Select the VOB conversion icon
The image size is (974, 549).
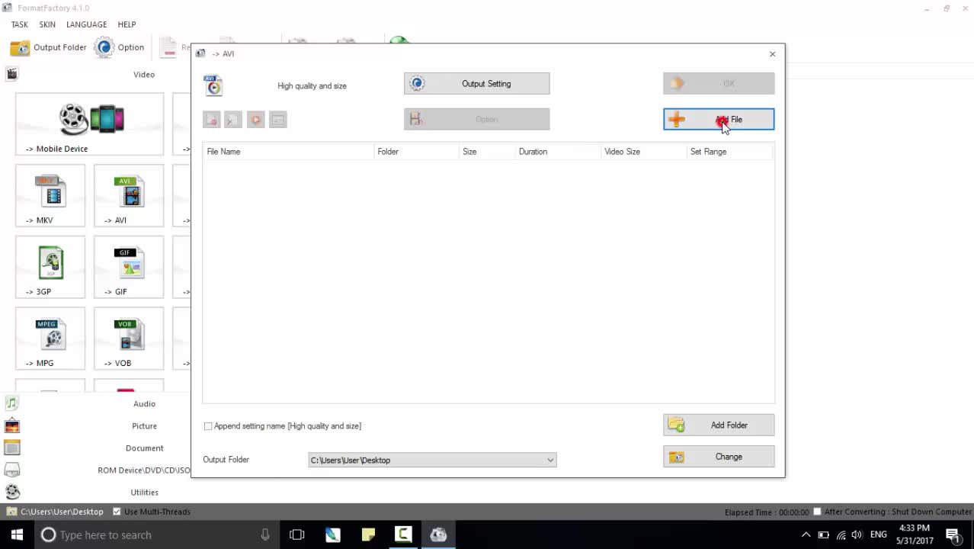[129, 339]
